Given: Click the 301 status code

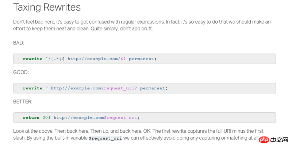Looking at the screenshot, I should pos(47,117).
